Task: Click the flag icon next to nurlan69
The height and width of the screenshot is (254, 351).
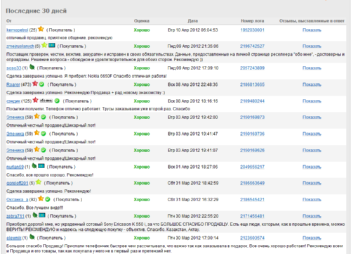Action: tap(41, 166)
